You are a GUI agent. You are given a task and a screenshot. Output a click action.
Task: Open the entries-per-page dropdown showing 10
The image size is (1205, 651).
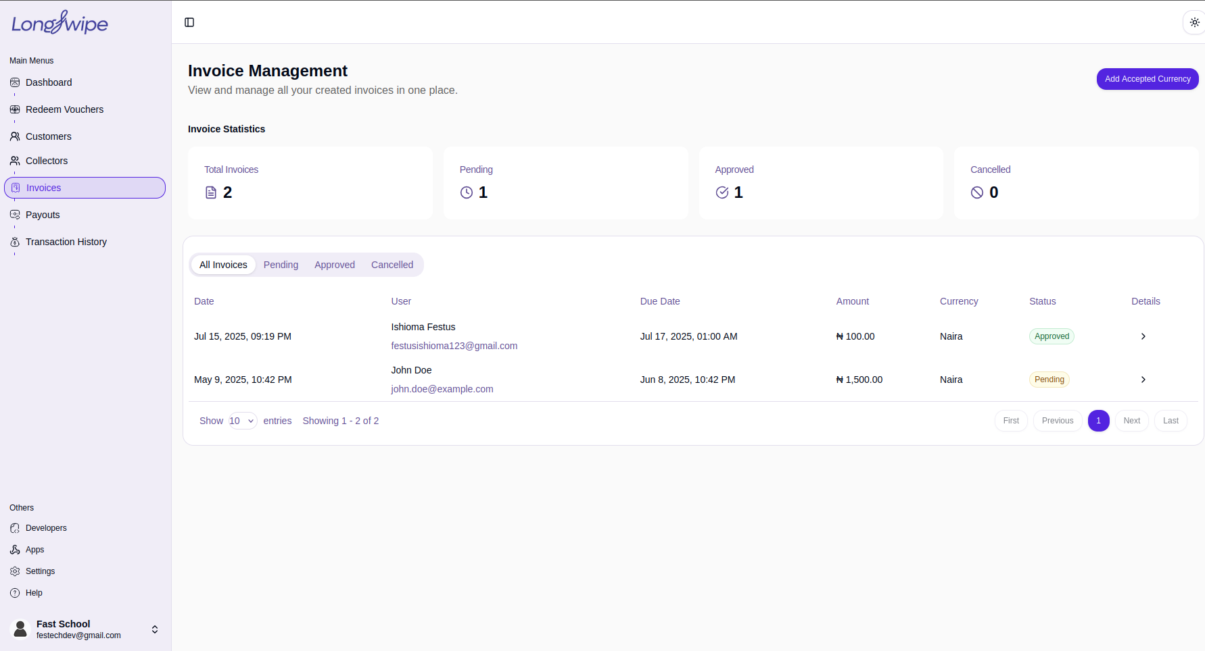point(242,421)
